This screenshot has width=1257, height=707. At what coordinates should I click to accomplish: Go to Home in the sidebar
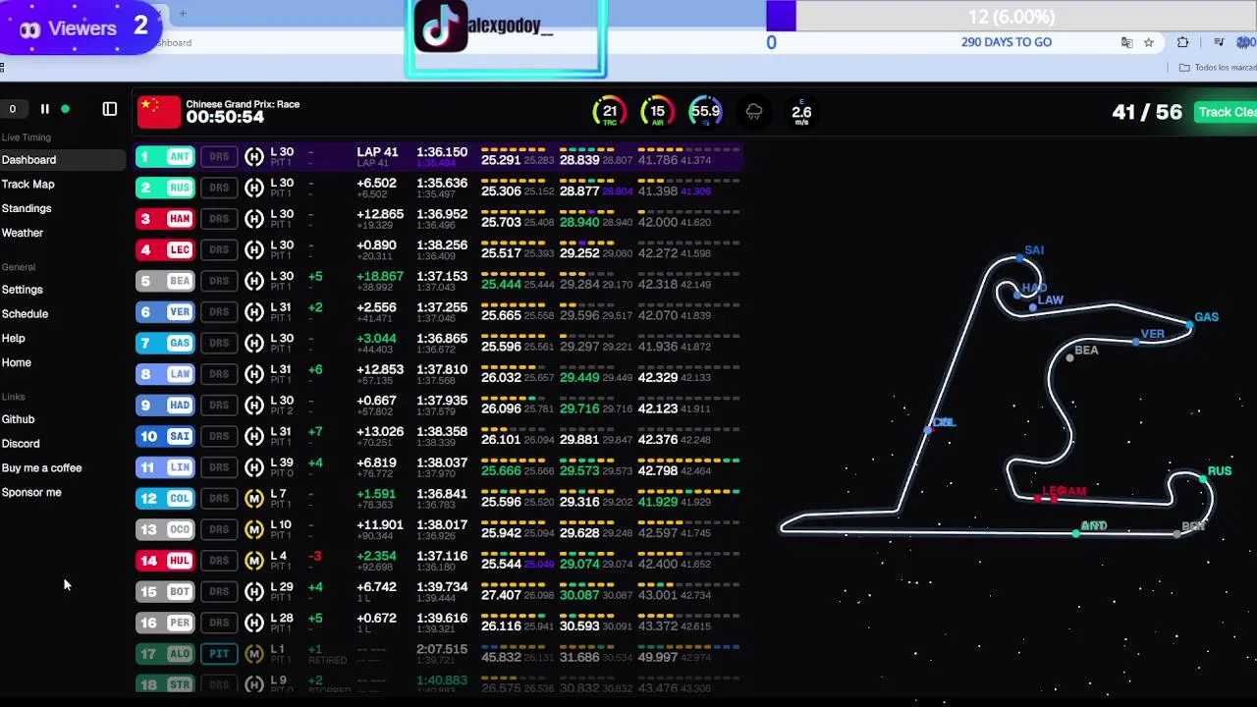click(x=17, y=363)
